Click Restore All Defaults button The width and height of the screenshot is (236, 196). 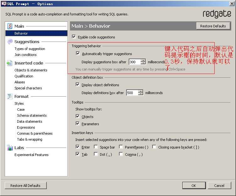point(26,185)
